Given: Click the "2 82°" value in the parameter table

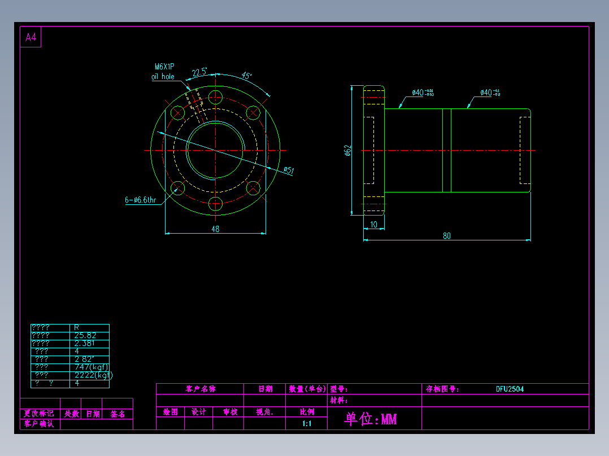Looking at the screenshot, I should point(84,359).
